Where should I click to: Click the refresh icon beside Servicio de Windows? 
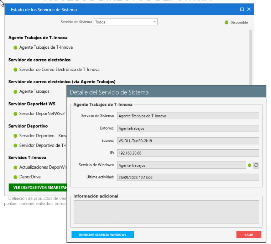coord(256,165)
